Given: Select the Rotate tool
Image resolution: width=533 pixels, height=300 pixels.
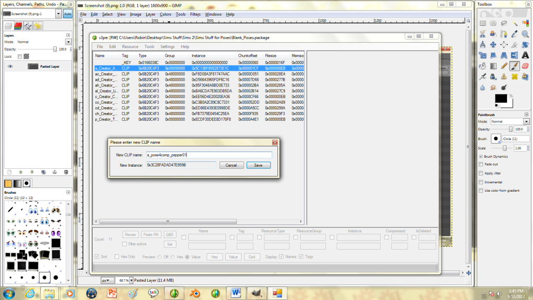Looking at the screenshot, I should 525,45.
